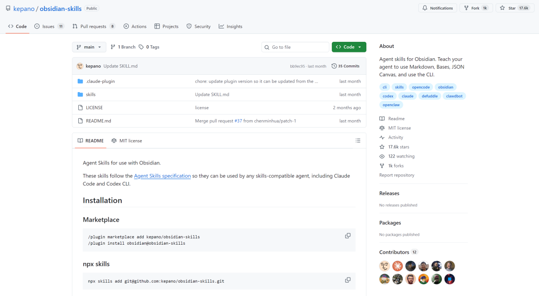539x296 pixels.
Task: Open the 35 Commits history
Action: point(345,66)
